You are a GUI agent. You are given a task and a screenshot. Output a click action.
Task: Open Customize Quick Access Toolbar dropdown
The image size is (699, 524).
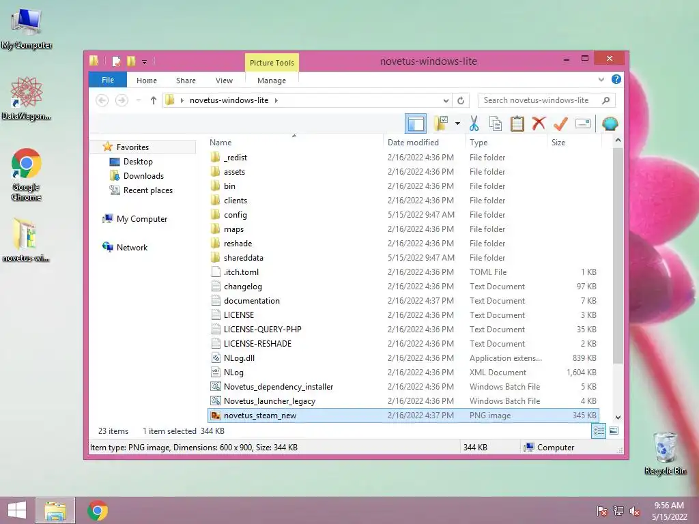coord(145,62)
